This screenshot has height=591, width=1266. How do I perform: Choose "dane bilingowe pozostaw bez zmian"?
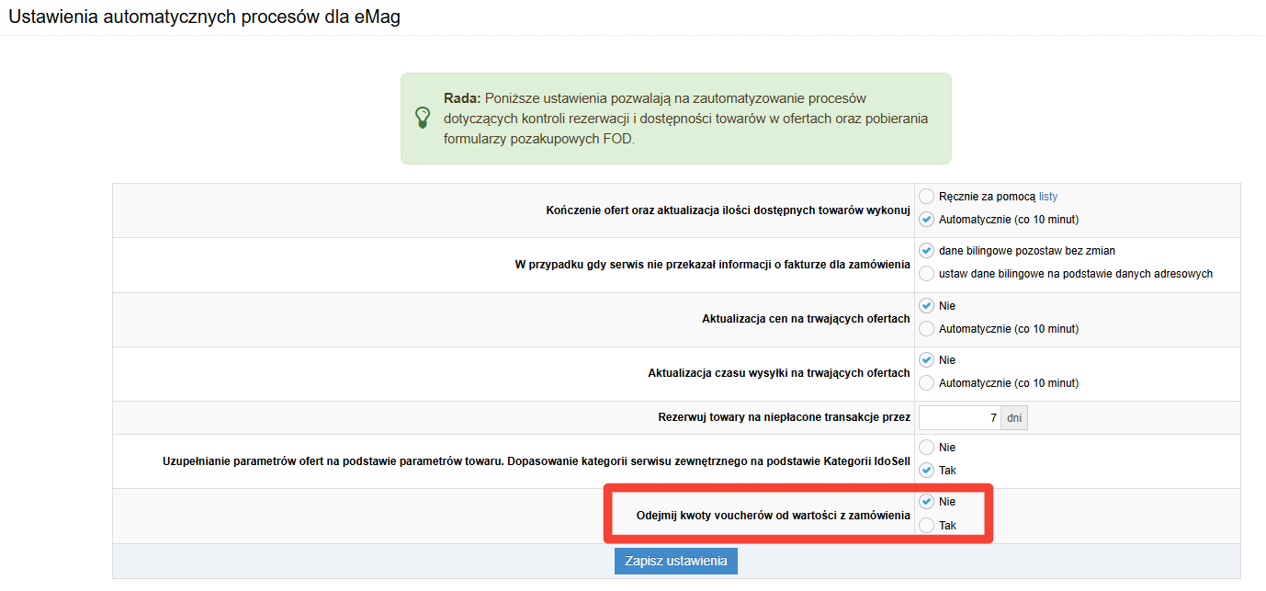click(x=926, y=251)
